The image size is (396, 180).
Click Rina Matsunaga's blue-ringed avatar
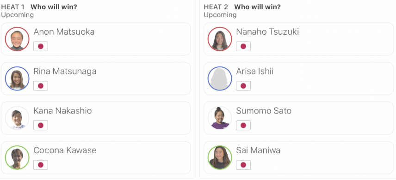pyautogui.click(x=17, y=78)
